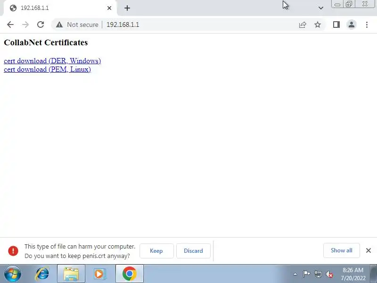Open the clock showing 8:26 AM
The width and height of the screenshot is (377, 283).
tap(353, 274)
